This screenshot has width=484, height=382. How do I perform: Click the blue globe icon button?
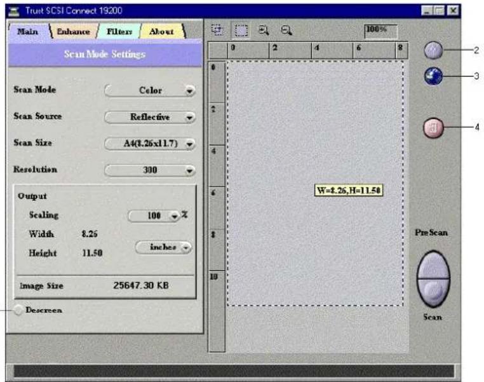(433, 76)
